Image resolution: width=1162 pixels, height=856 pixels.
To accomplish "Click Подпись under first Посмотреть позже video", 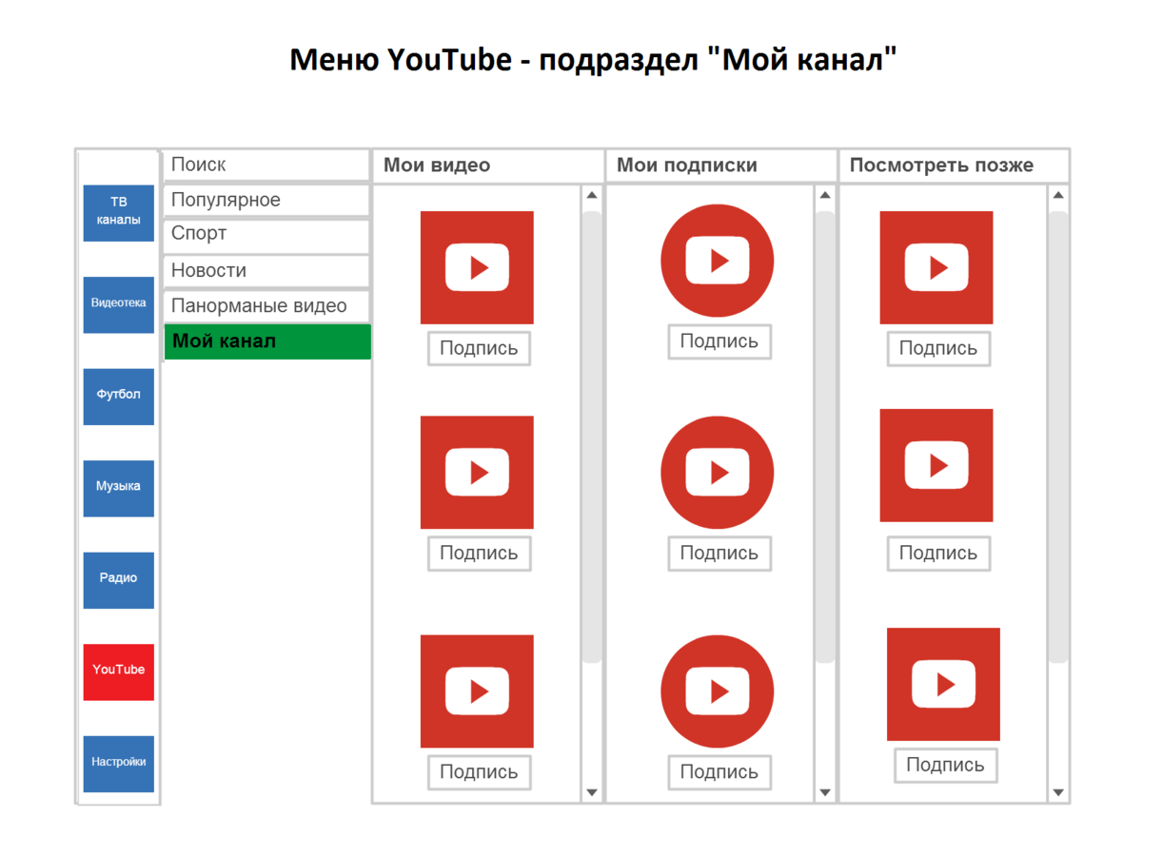I will click(938, 348).
